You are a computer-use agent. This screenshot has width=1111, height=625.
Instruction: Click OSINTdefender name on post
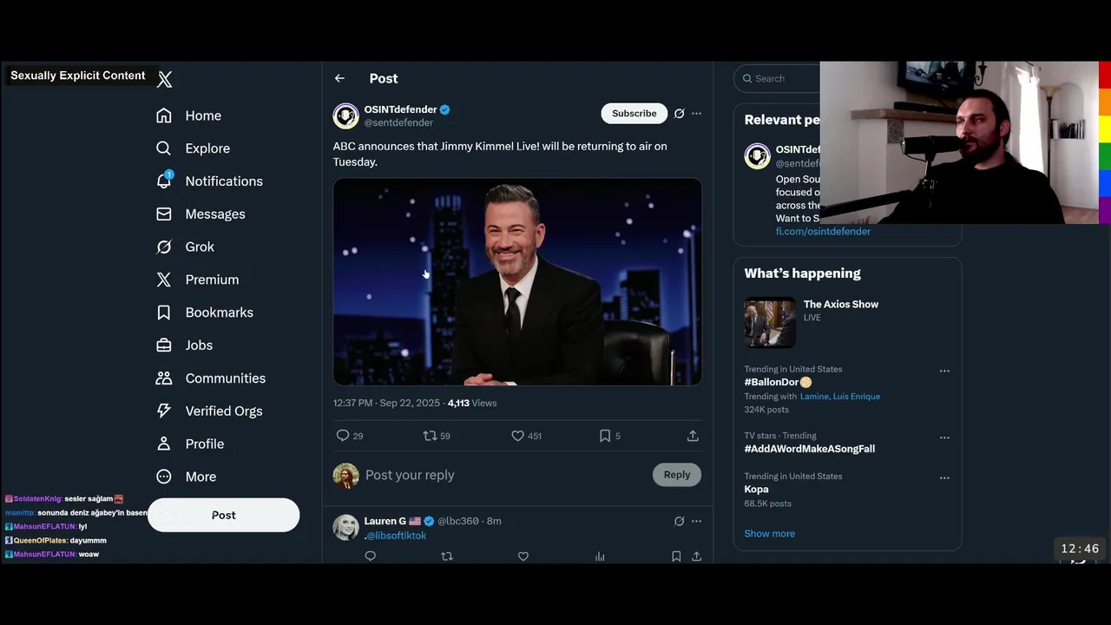coord(400,109)
